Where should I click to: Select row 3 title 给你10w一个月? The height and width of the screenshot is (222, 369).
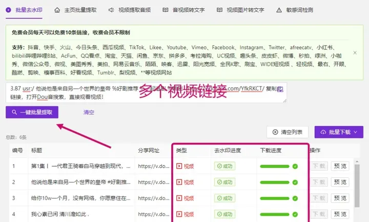click(x=81, y=198)
